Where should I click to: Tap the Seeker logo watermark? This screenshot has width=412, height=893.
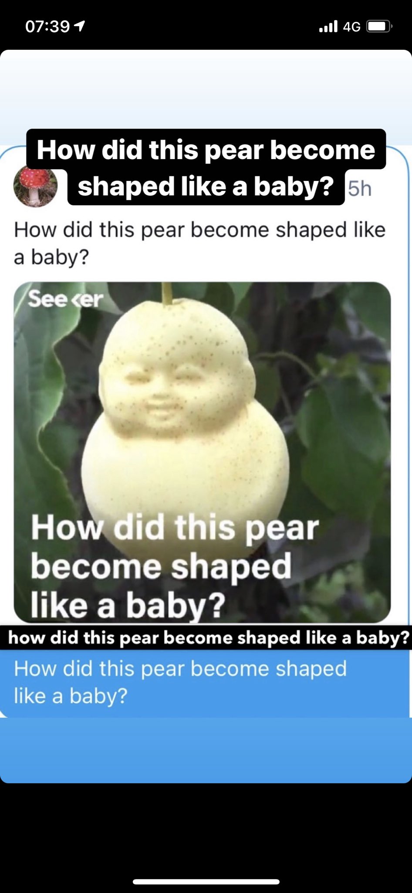(x=66, y=299)
